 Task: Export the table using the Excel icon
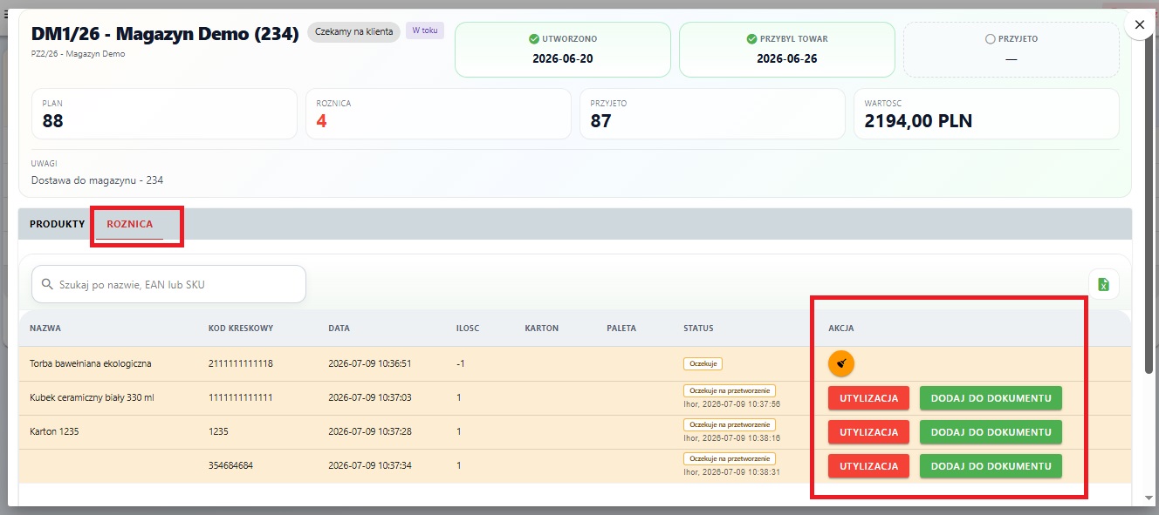click(x=1103, y=284)
